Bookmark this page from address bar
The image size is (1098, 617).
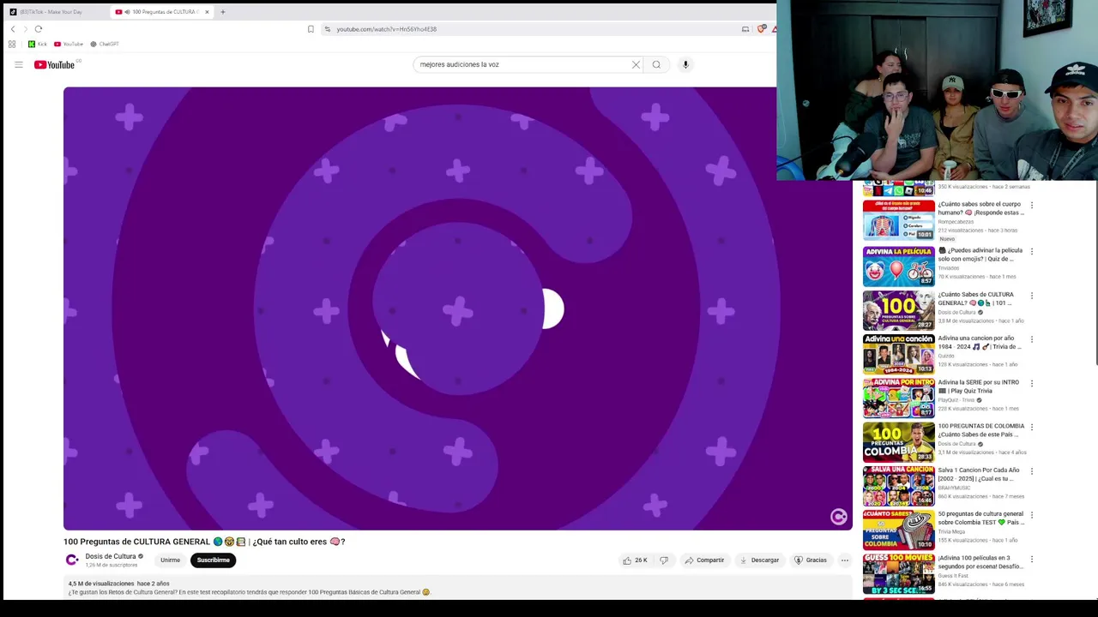[x=311, y=29]
